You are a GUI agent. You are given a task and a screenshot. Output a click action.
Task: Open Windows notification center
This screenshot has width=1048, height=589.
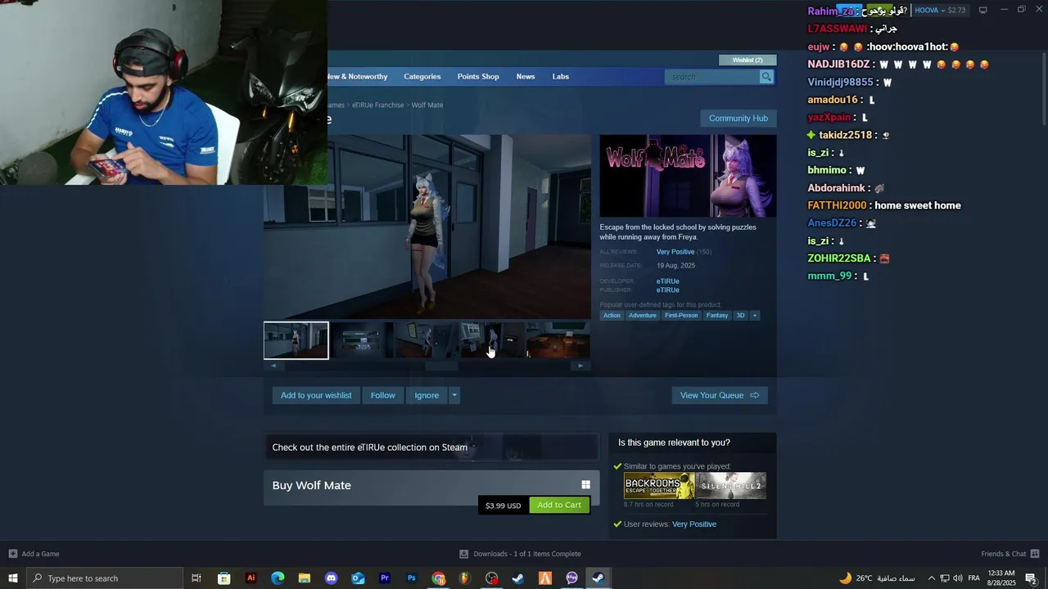[1031, 578]
